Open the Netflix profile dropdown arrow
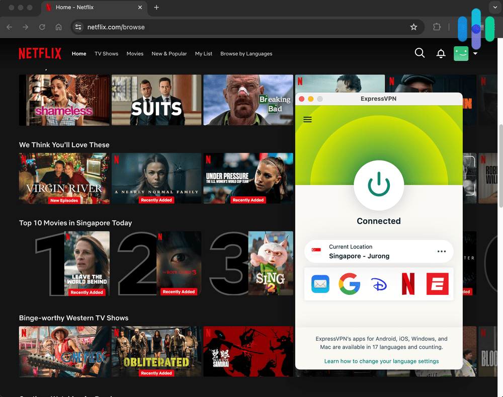This screenshot has height=397, width=503. [475, 53]
